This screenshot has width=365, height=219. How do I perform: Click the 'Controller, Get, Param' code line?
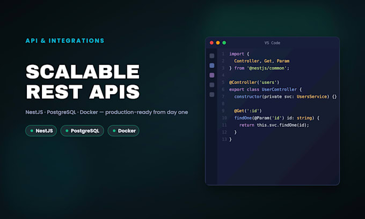click(x=261, y=61)
